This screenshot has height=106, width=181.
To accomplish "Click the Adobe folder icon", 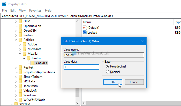I will [24, 44].
